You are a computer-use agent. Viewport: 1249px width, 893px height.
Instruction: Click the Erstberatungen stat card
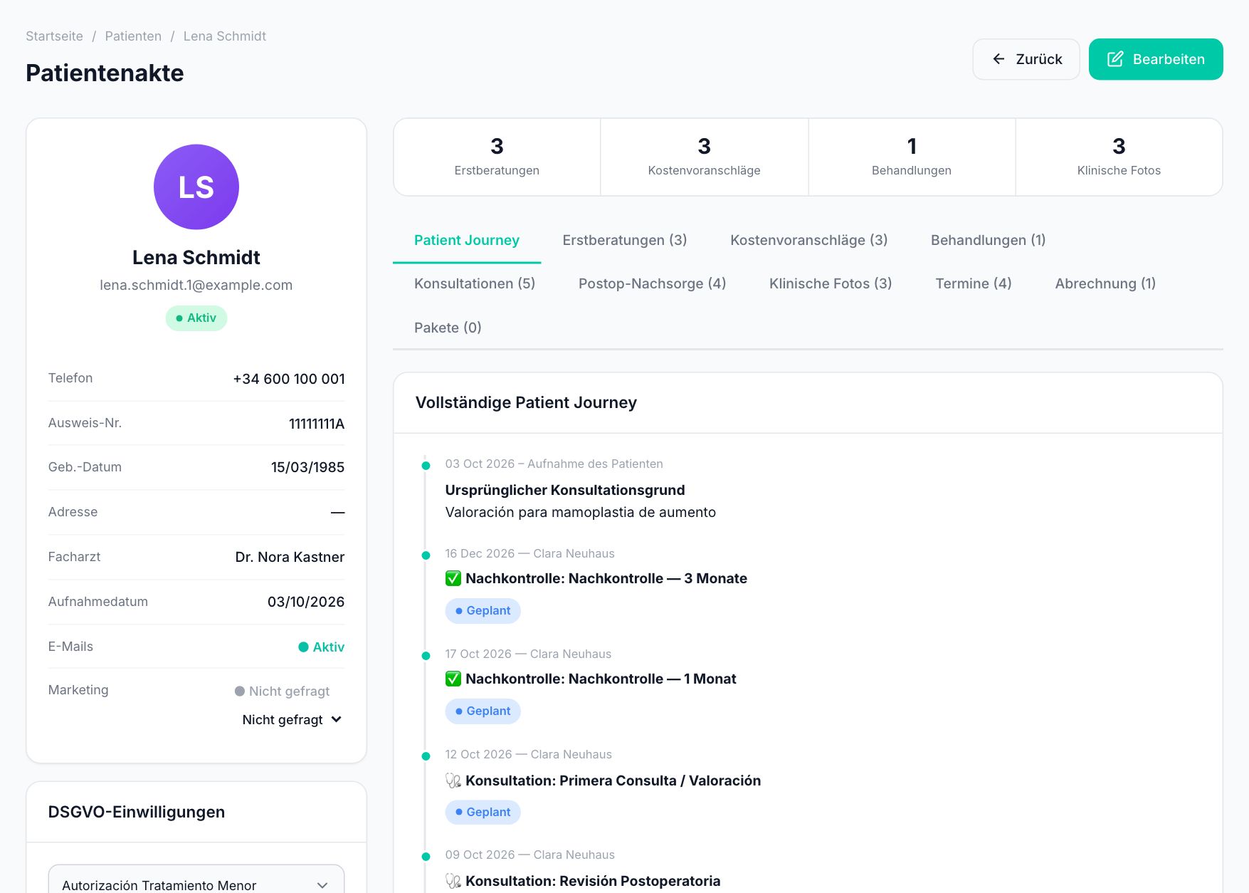497,157
